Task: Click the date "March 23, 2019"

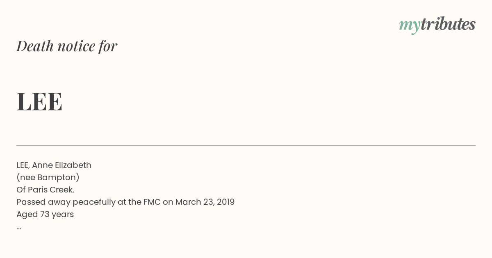Action: (x=205, y=202)
